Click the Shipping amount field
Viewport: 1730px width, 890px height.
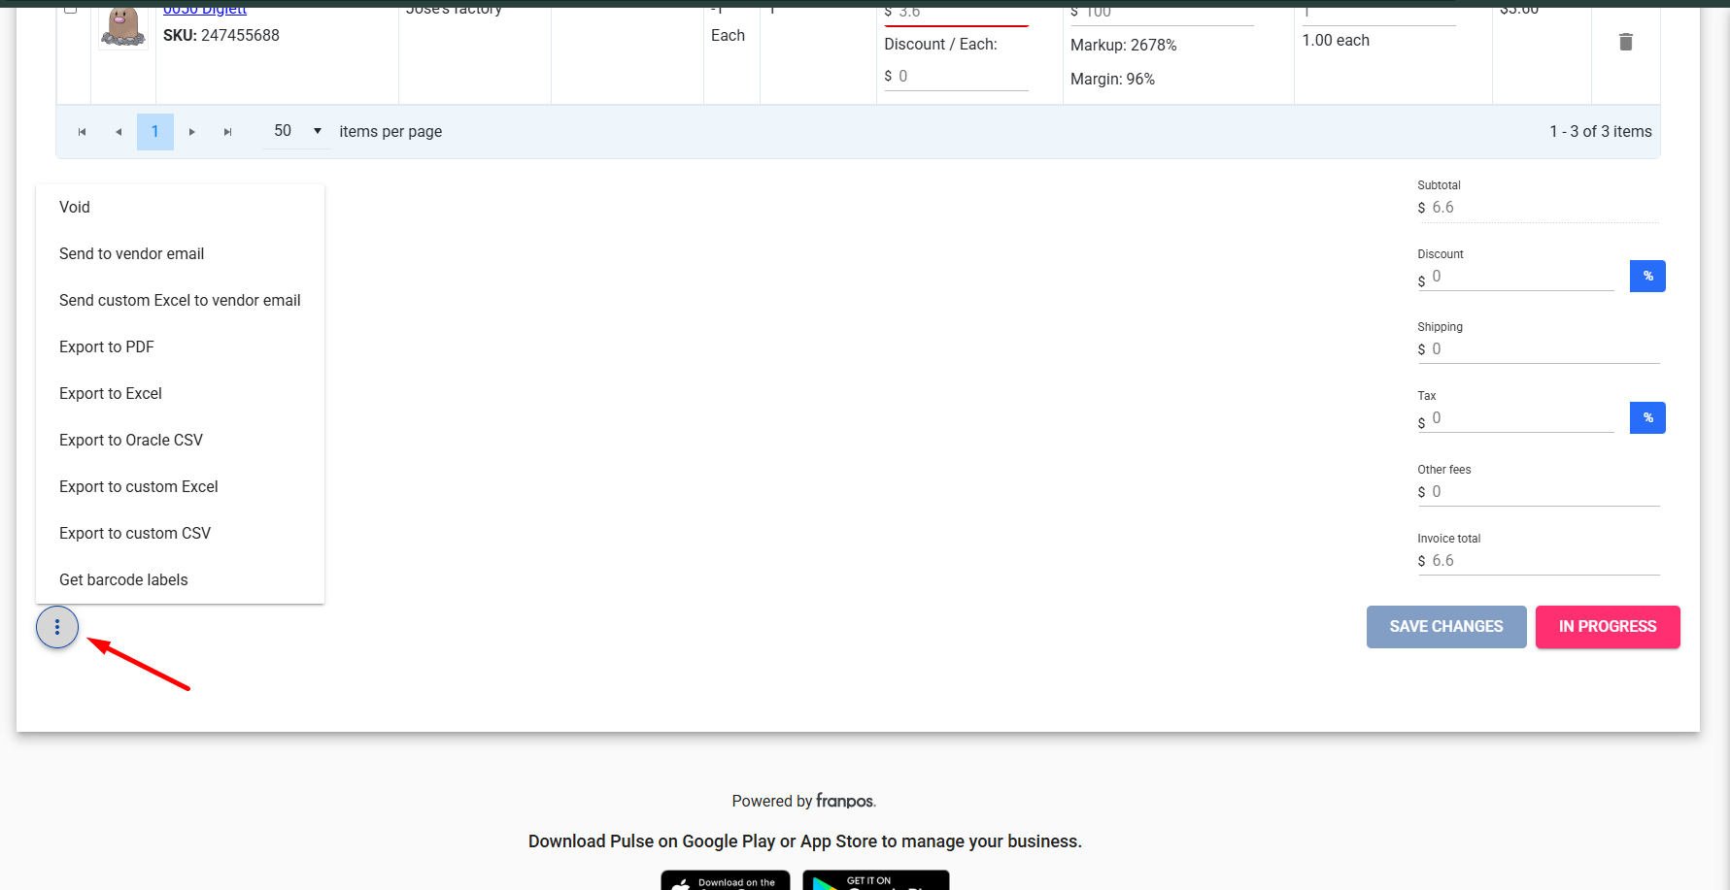1543,349
